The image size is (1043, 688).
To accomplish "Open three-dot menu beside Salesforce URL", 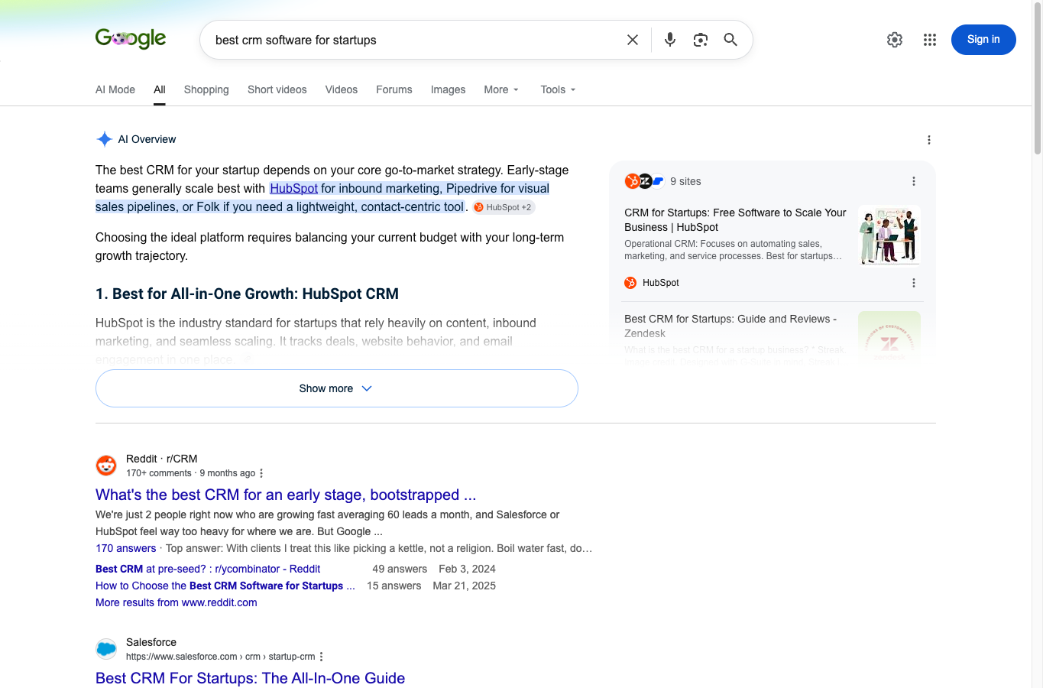I will (322, 657).
